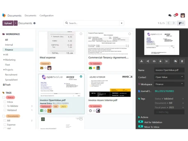The image size is (188, 141).
Task: Share the selected document
Action: (148, 61)
